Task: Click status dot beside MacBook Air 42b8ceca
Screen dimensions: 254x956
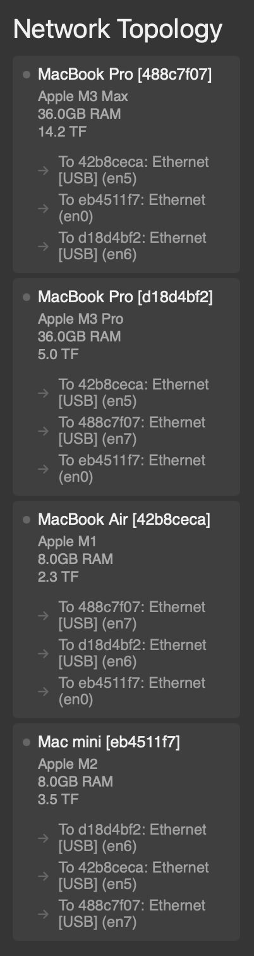Action: coord(27,520)
